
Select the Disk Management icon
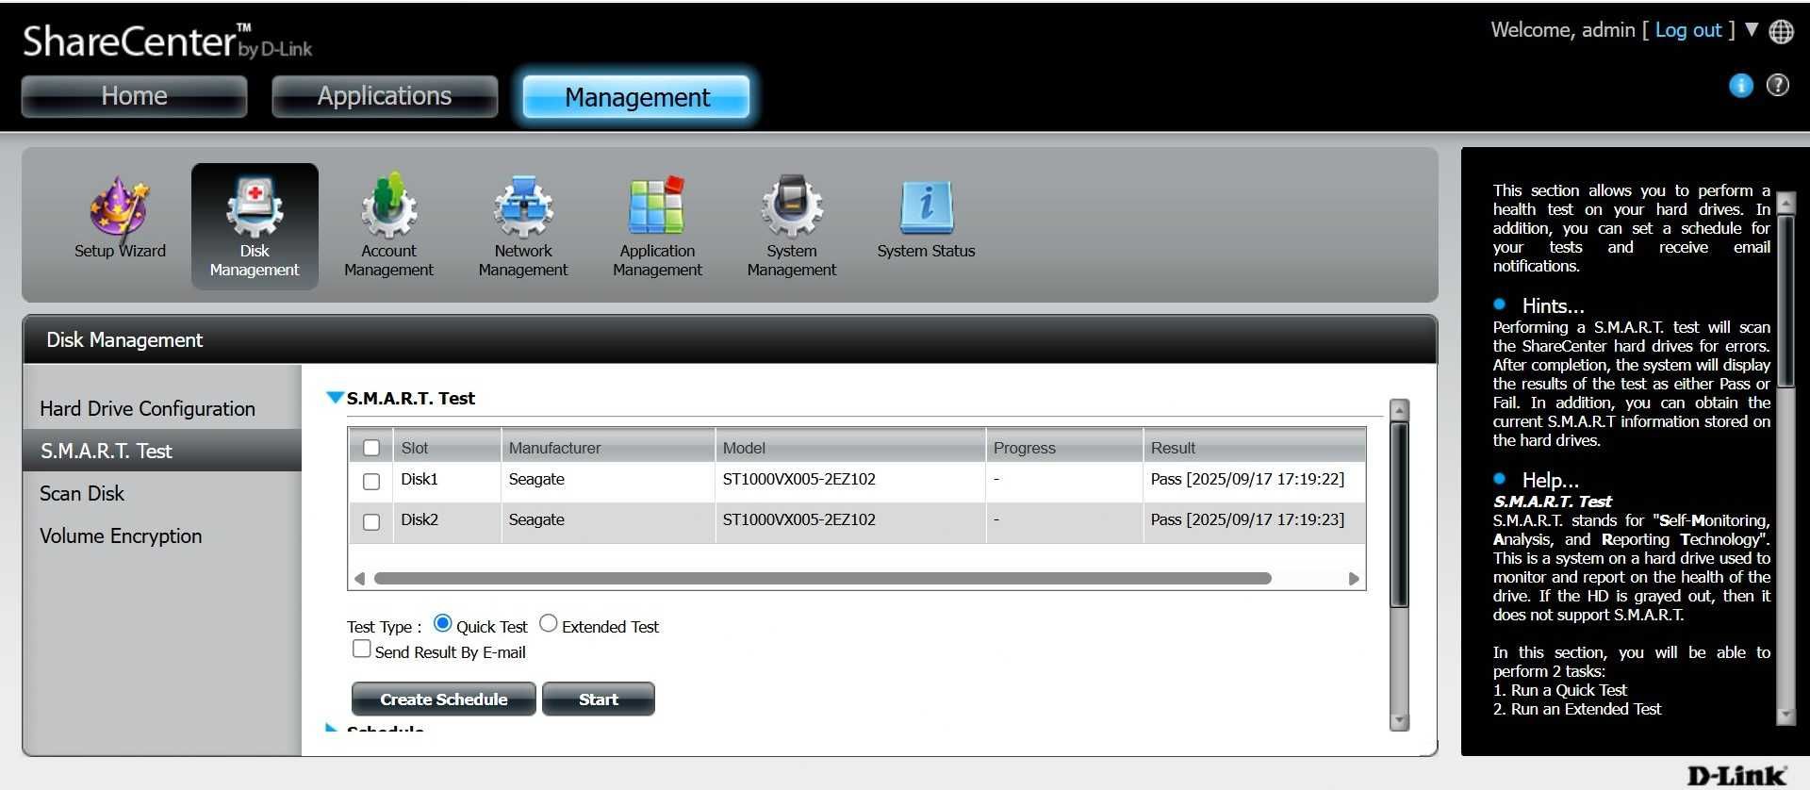(x=255, y=226)
